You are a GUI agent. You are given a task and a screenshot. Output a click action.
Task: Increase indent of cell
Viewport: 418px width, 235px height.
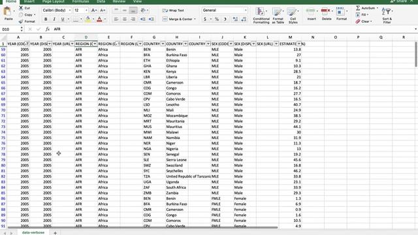click(151, 19)
